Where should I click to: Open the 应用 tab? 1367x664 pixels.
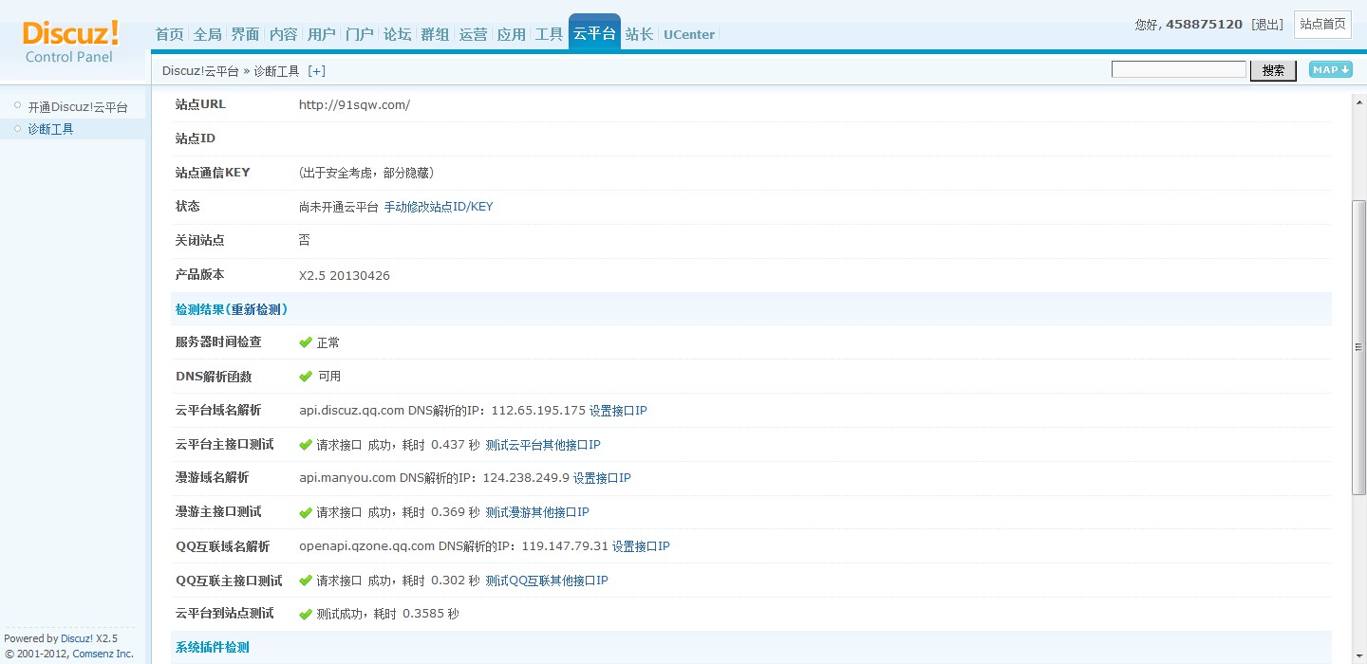click(512, 34)
